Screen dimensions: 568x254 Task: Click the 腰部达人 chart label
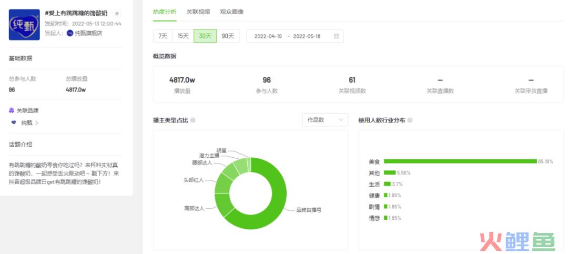tap(202, 163)
